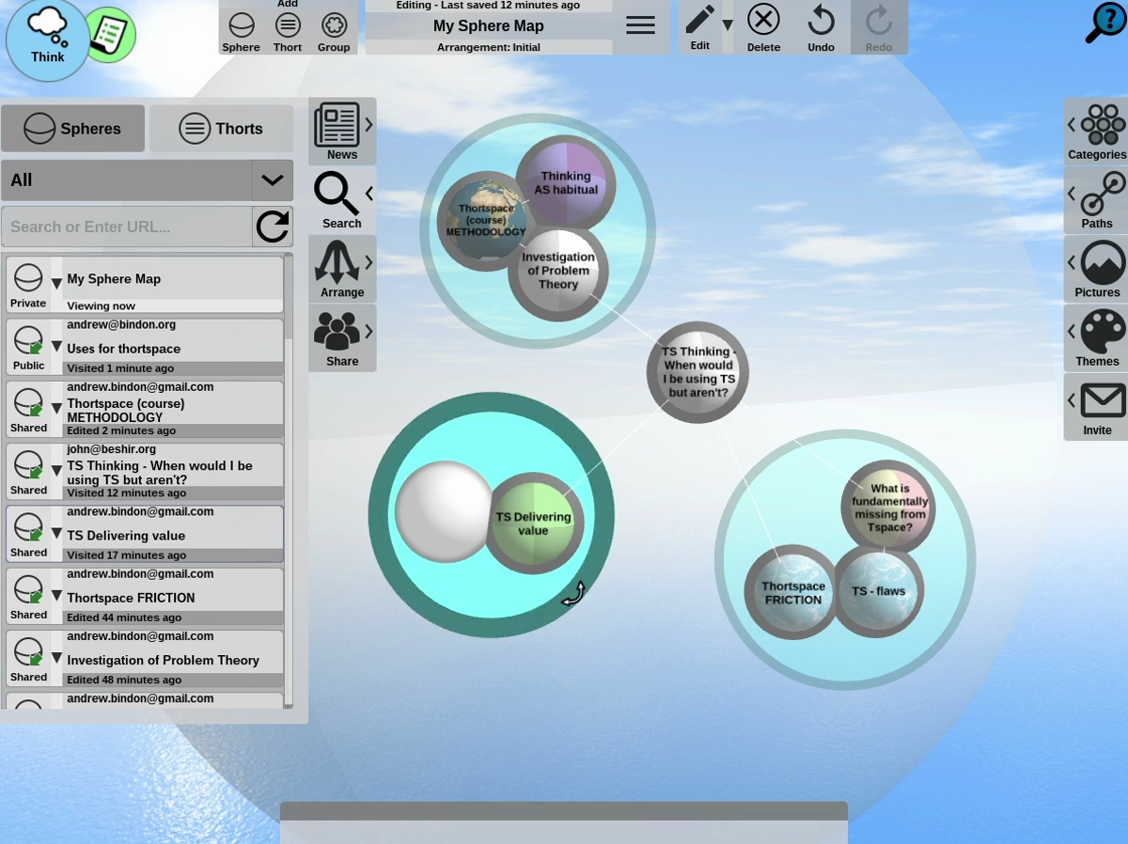Open the Edit tool dropdown arrow
Image resolution: width=1128 pixels, height=844 pixels.
[728, 25]
